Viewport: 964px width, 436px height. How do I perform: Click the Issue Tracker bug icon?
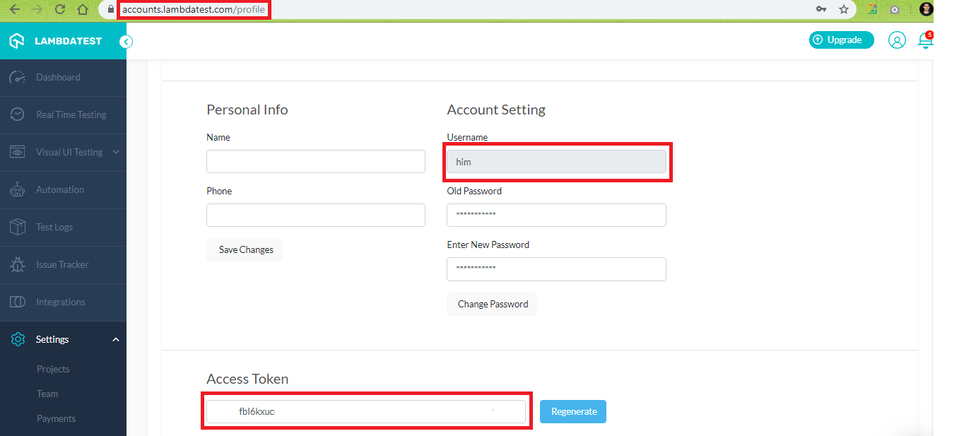click(18, 265)
